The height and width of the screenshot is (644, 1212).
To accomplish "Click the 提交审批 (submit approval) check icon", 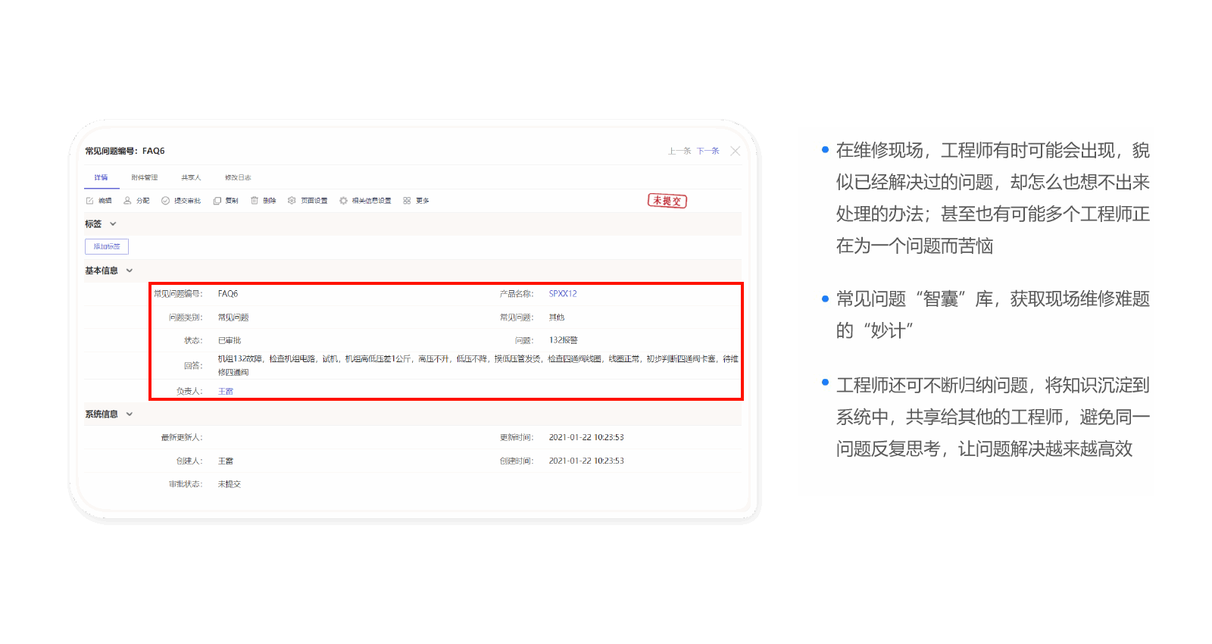I will (165, 201).
